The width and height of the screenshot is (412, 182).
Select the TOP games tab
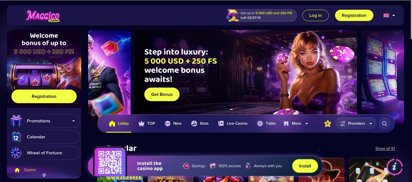pos(146,124)
